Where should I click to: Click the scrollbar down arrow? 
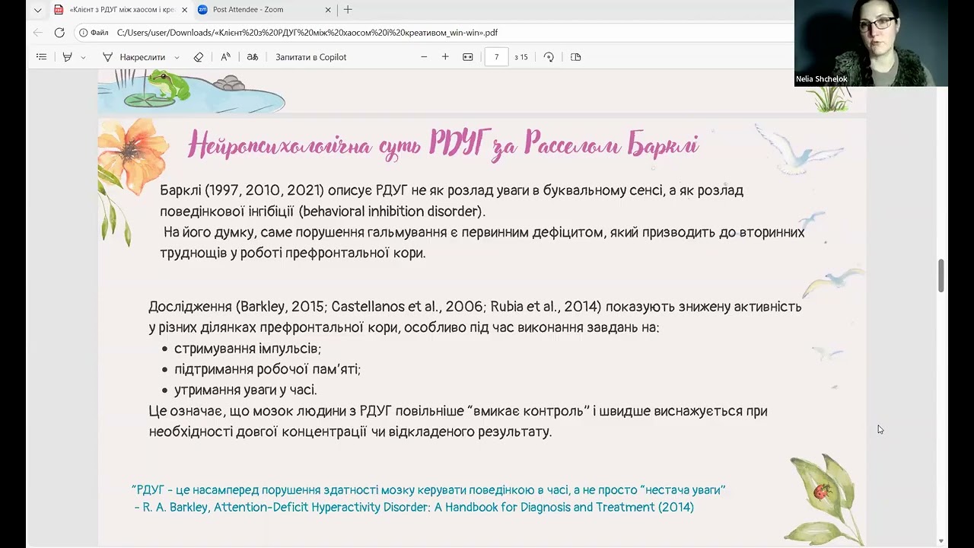tap(941, 541)
